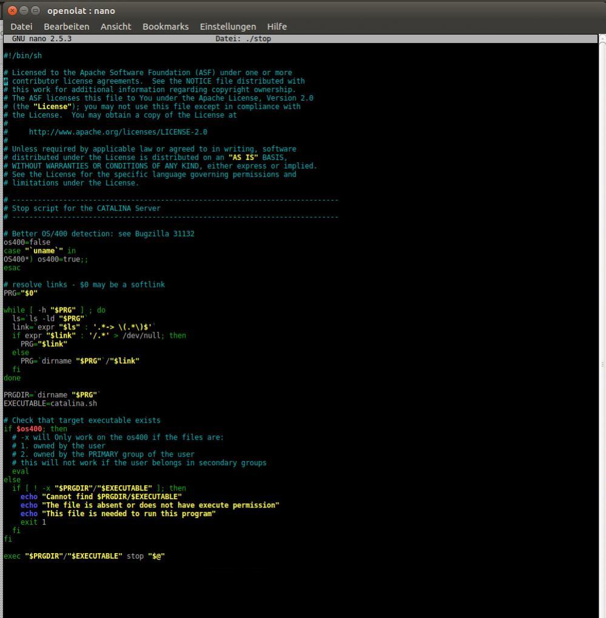Screen dimensions: 606x618
Task: Click 'OS400*) os400=true;;' line
Action: coord(45,260)
